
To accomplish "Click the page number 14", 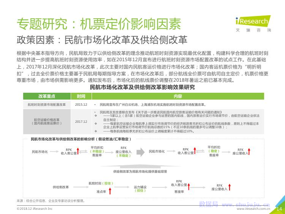I will (x=279, y=209).
